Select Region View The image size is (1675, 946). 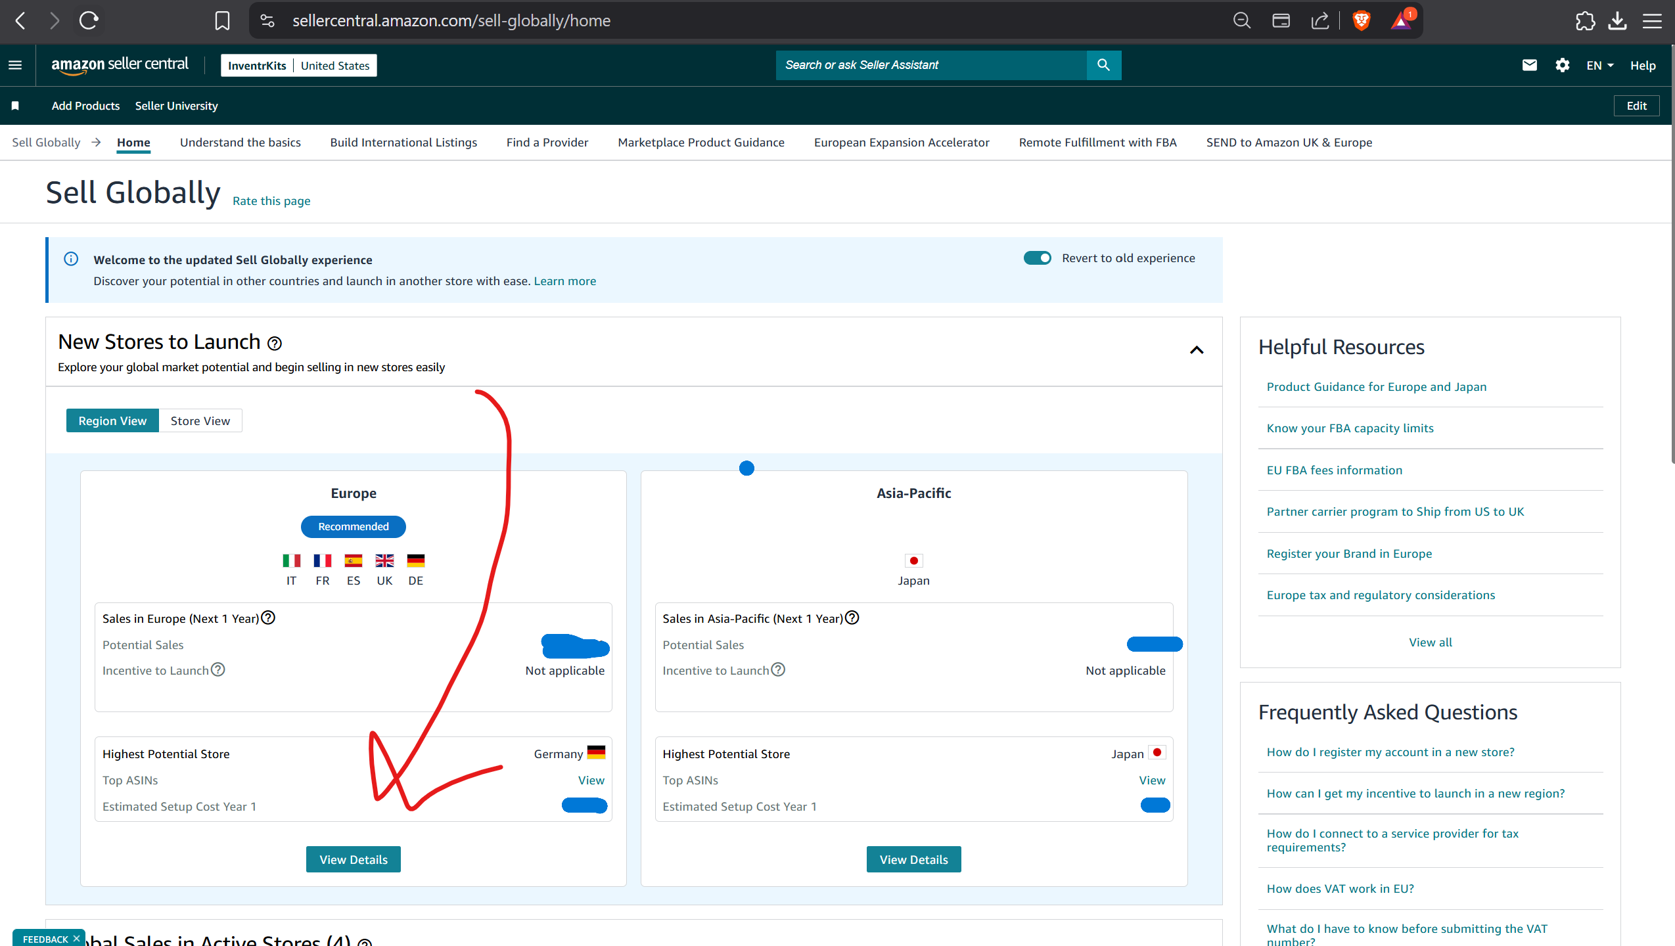[x=112, y=420]
